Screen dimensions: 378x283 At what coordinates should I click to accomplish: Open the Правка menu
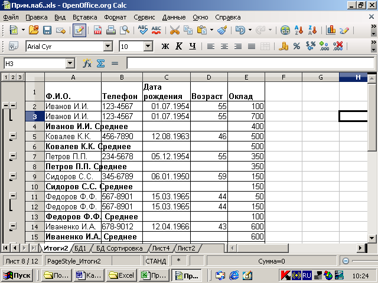click(37, 17)
